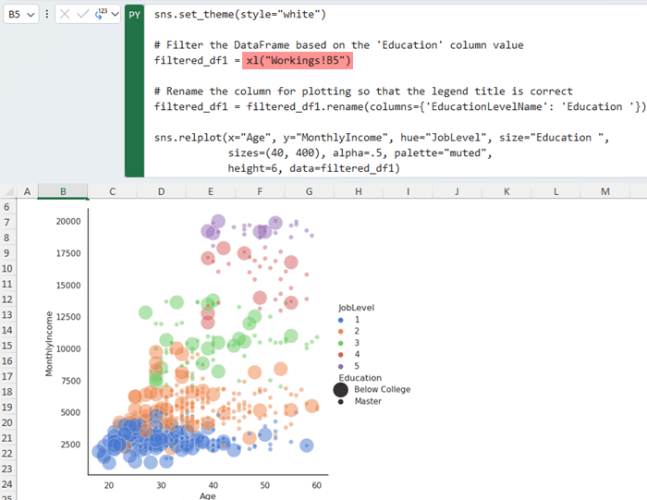Select column I header
The width and height of the screenshot is (647, 500).
408,191
